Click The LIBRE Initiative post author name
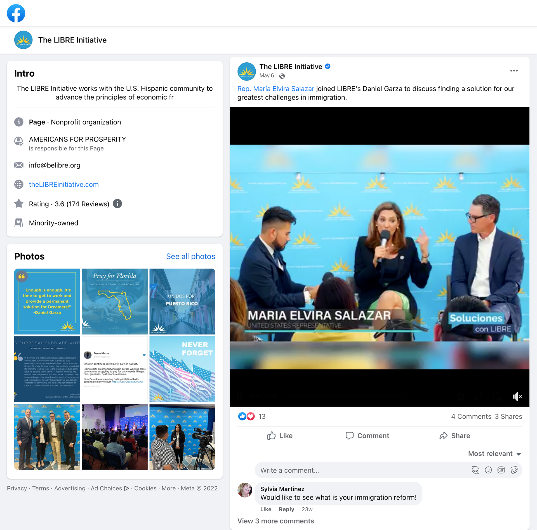This screenshot has height=530, width=537. click(291, 67)
